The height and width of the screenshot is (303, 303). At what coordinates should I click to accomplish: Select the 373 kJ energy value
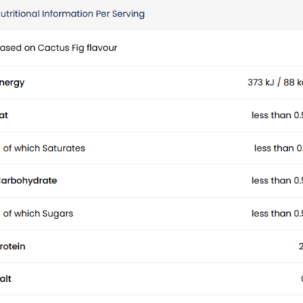point(261,83)
